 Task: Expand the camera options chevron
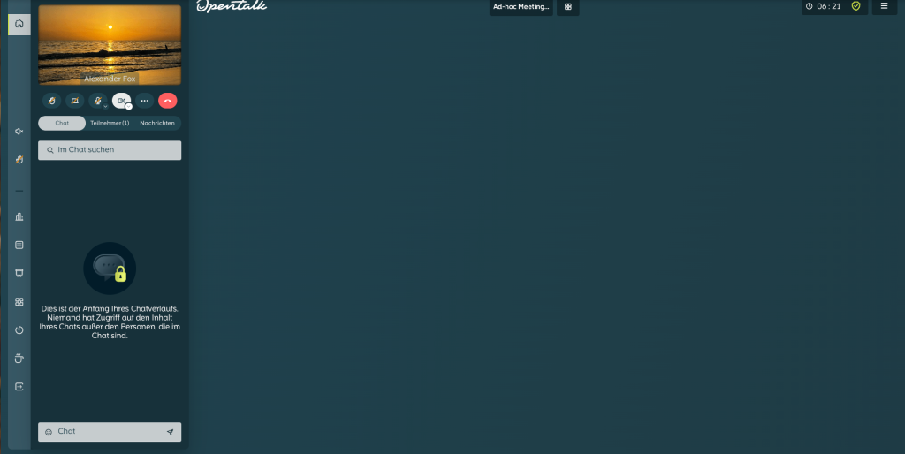129,107
